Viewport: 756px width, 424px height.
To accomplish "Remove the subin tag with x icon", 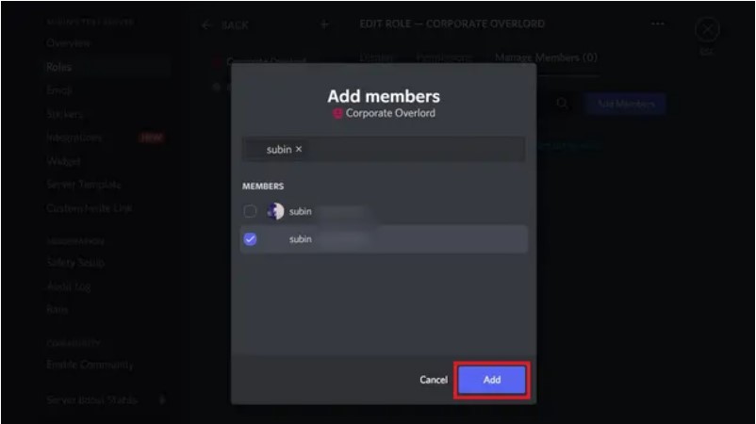I will click(299, 150).
